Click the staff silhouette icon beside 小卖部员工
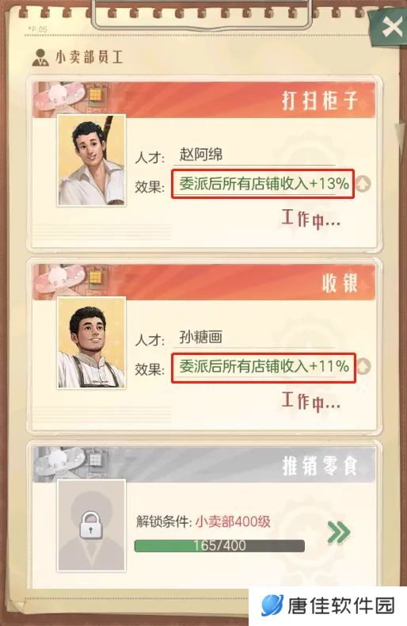This screenshot has width=407, height=626. 40,58
